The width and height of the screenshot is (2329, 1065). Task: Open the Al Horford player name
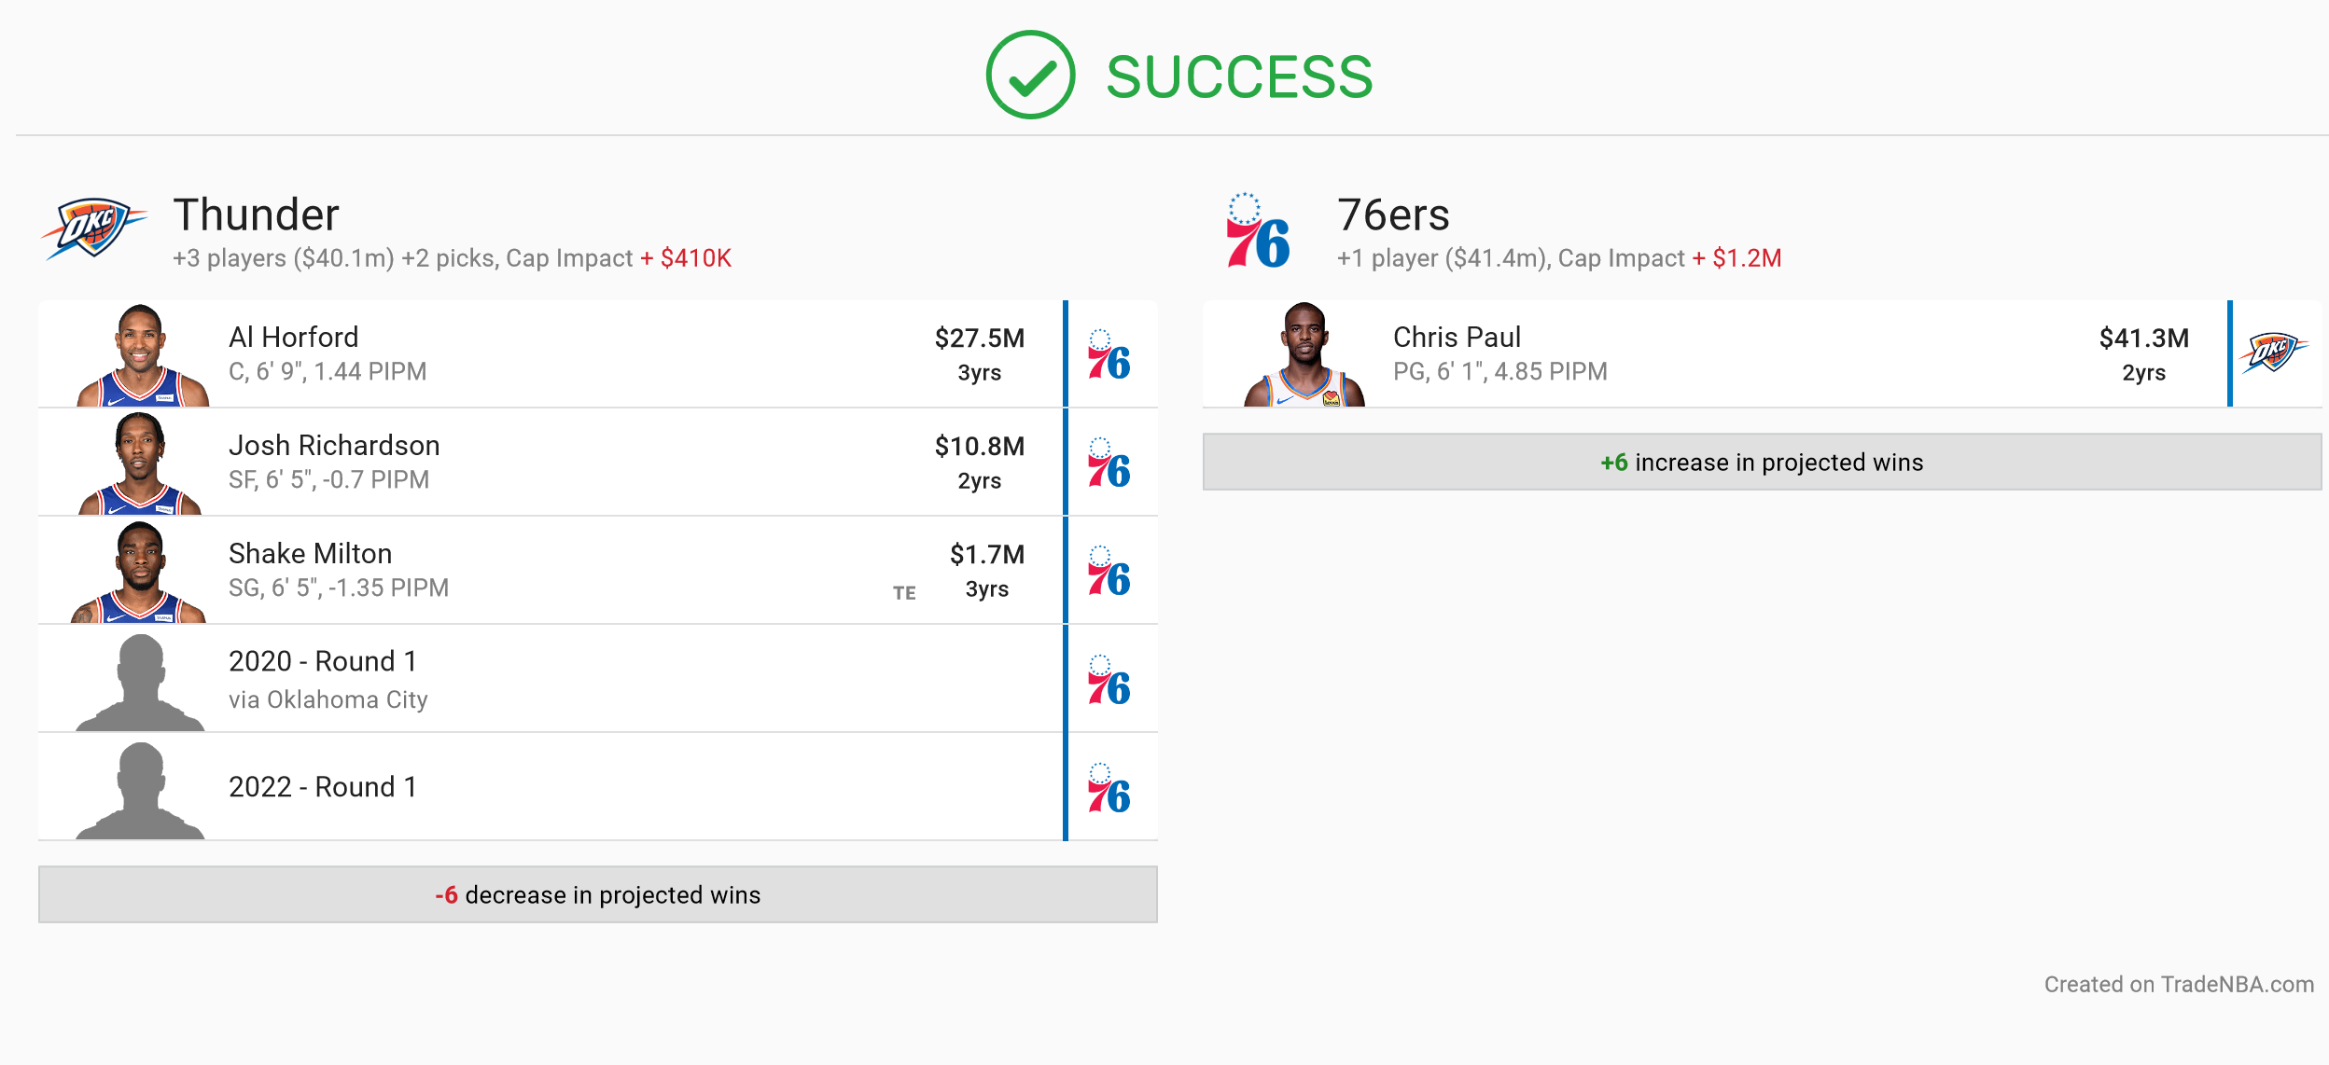click(294, 337)
